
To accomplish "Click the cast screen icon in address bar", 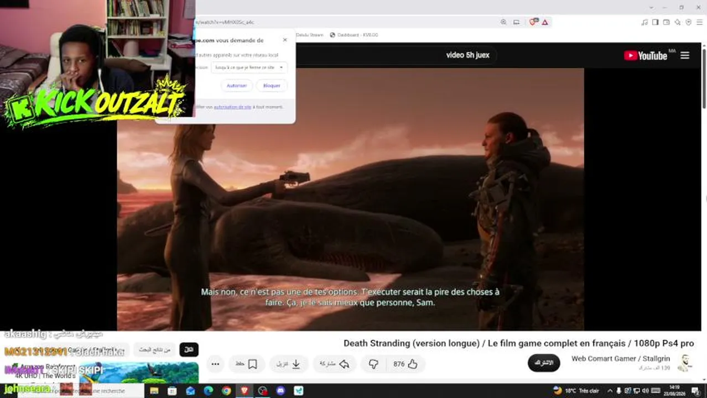I will [516, 22].
